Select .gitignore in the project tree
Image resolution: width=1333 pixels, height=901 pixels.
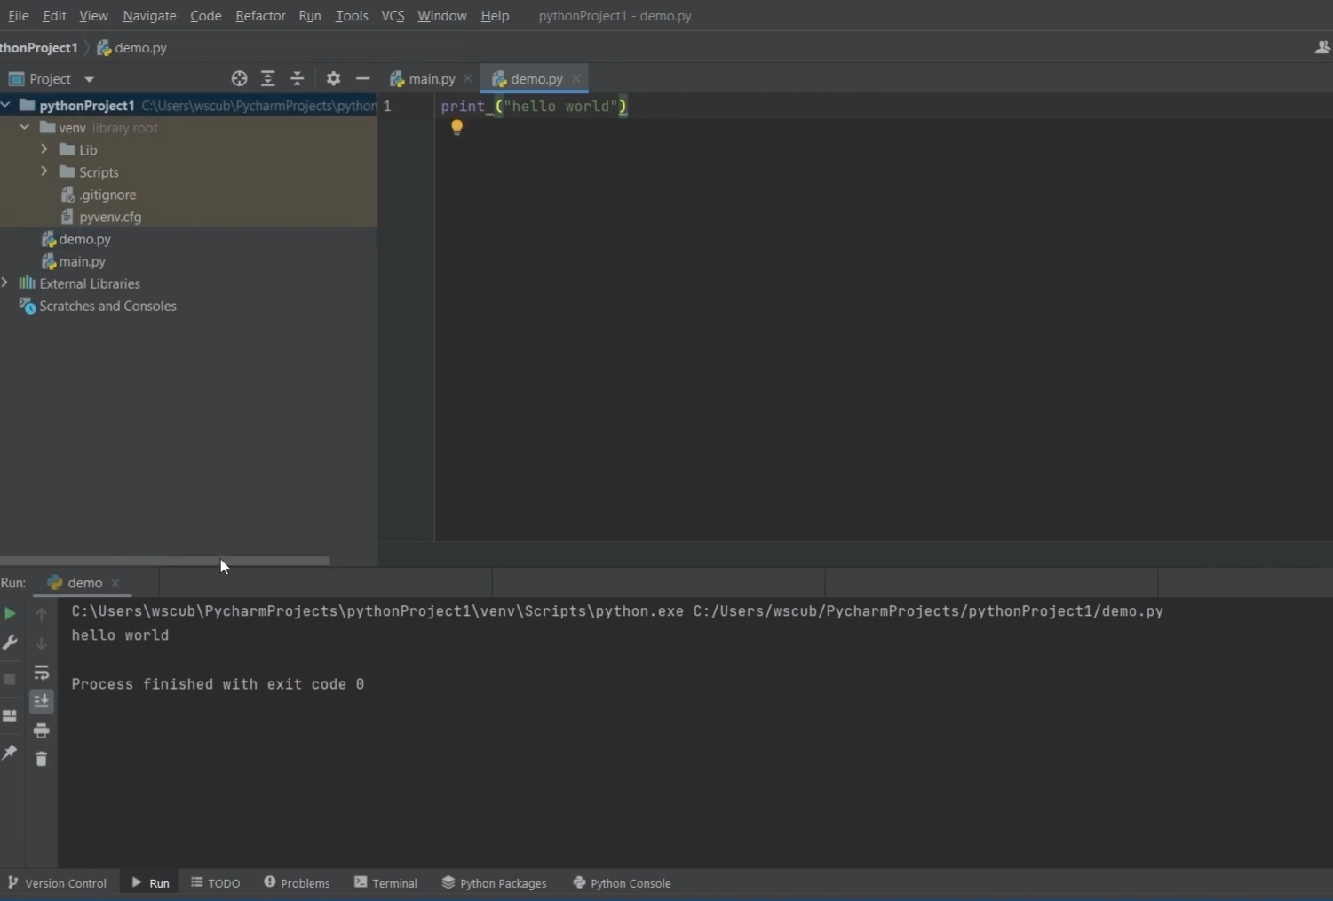click(188, 195)
